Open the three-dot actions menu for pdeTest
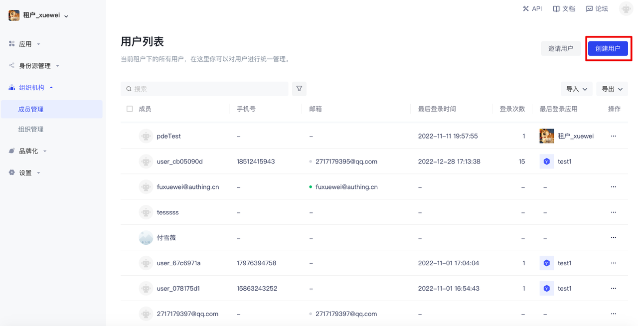The image size is (638, 326). (x=614, y=136)
